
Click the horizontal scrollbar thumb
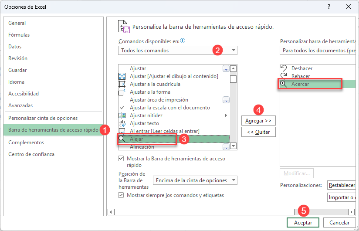pyautogui.click(x=204, y=212)
